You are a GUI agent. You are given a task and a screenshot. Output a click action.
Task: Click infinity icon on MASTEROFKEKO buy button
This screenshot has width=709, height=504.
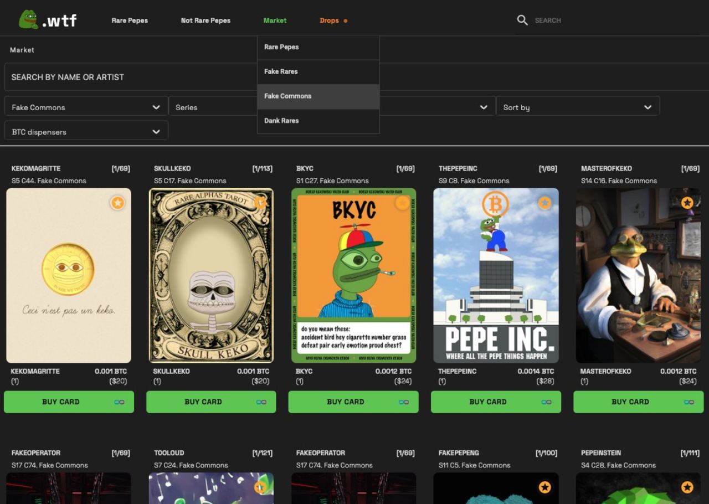coord(689,402)
